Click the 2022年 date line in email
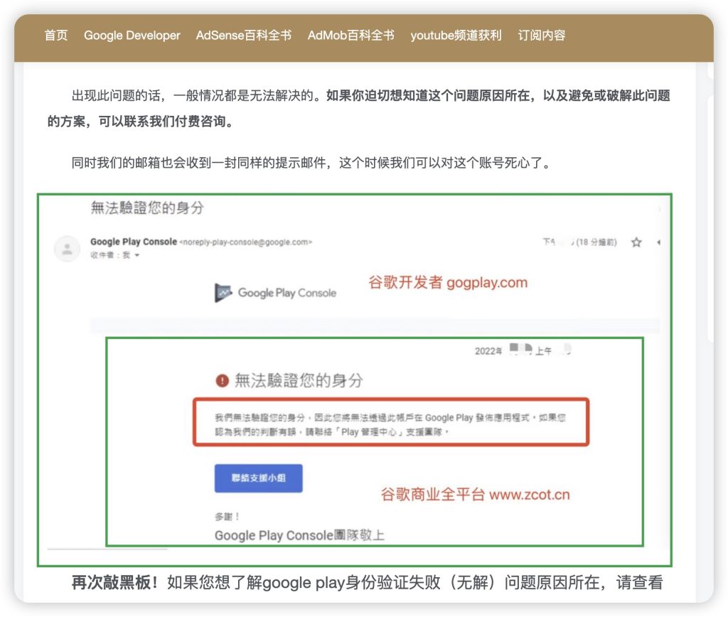 (x=523, y=350)
